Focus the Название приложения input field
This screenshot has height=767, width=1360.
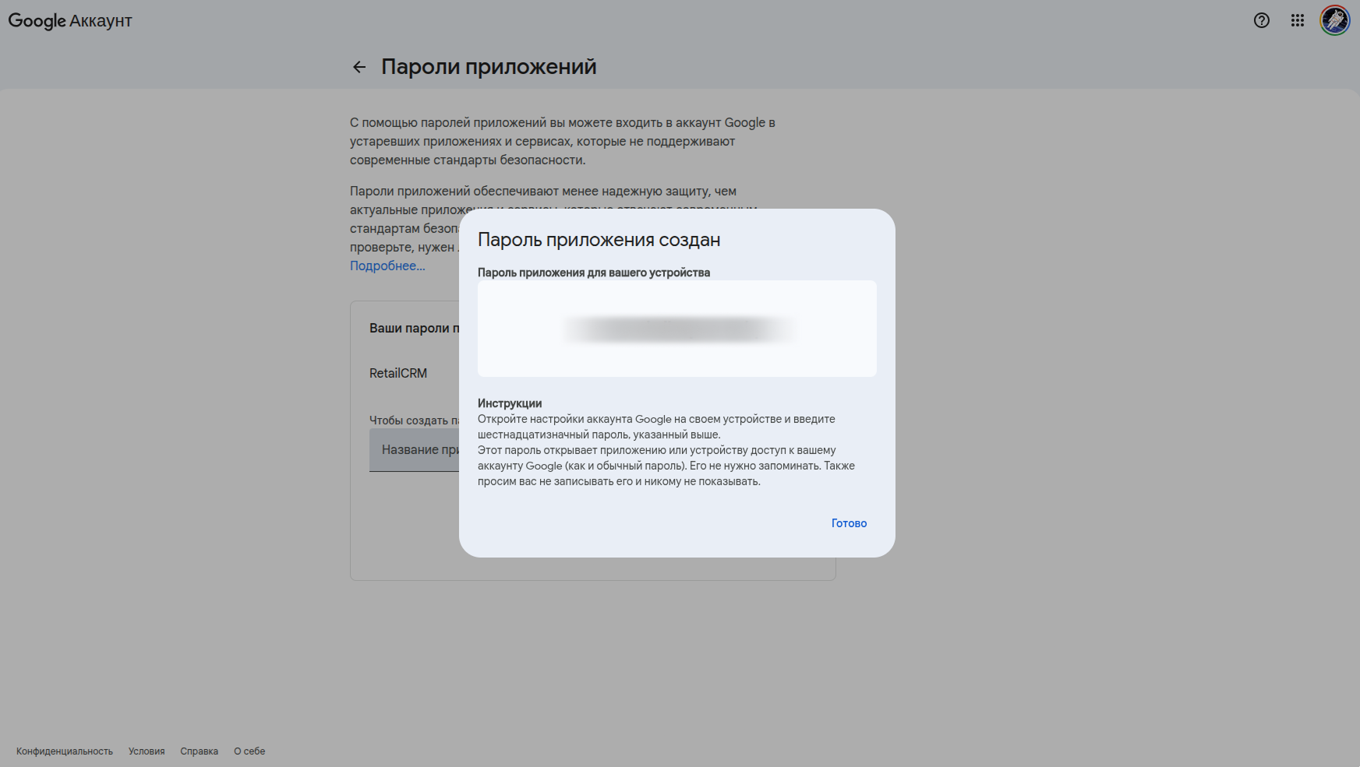415,450
